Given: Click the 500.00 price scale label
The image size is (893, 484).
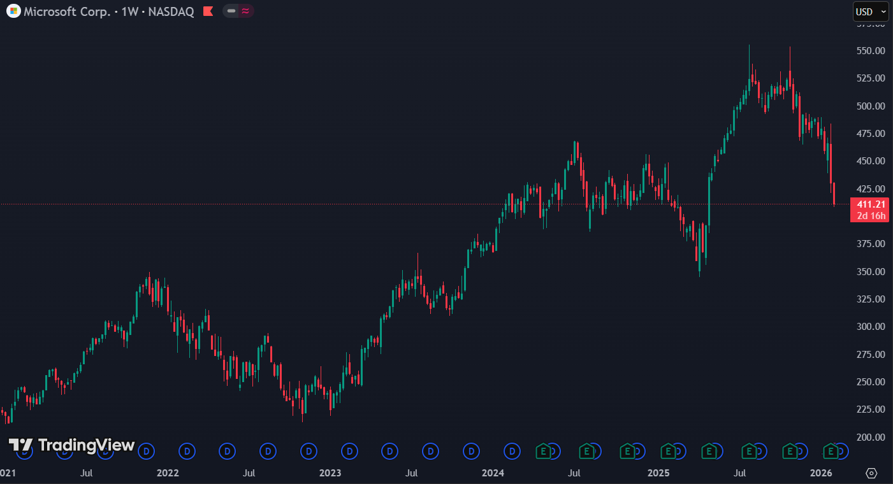Looking at the screenshot, I should [871, 106].
